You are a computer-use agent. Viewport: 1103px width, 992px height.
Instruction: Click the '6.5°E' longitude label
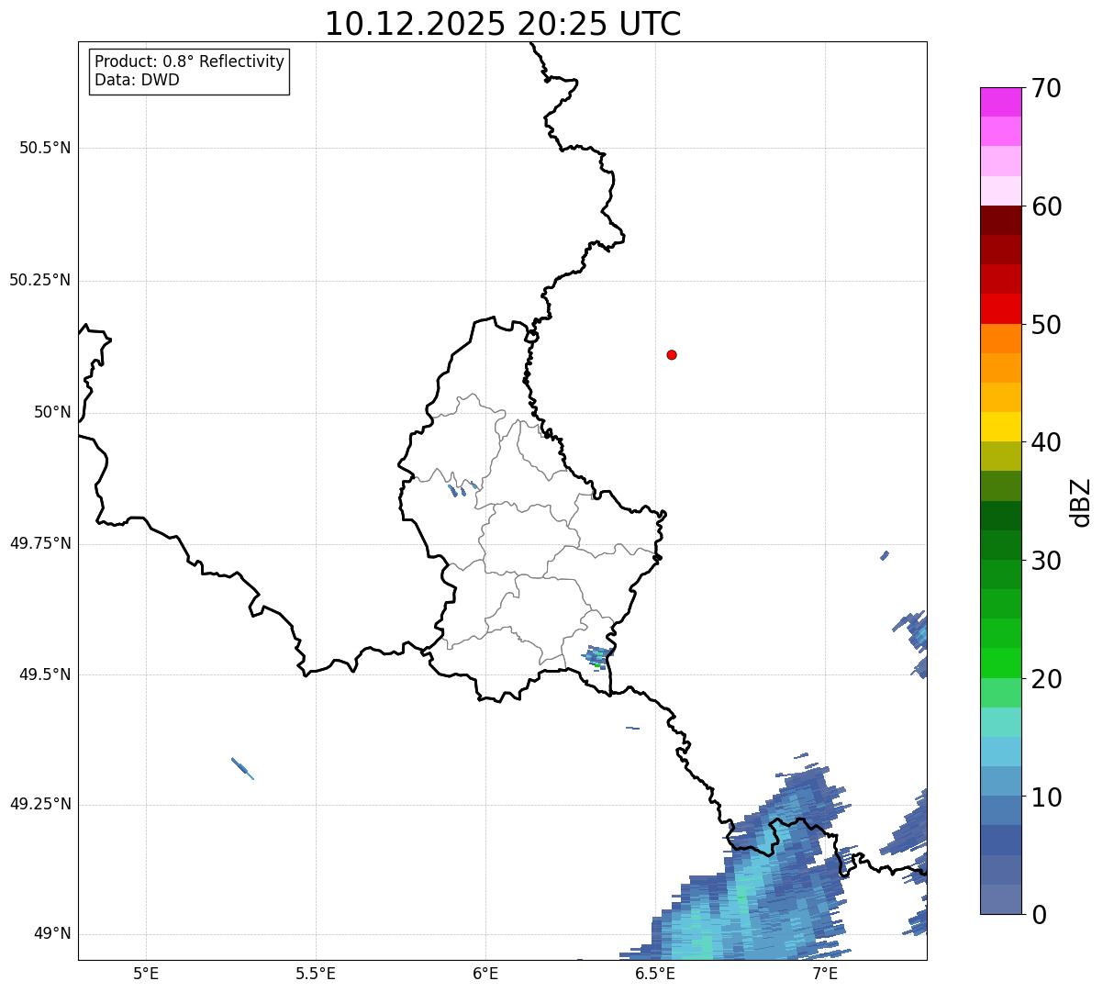[655, 973]
